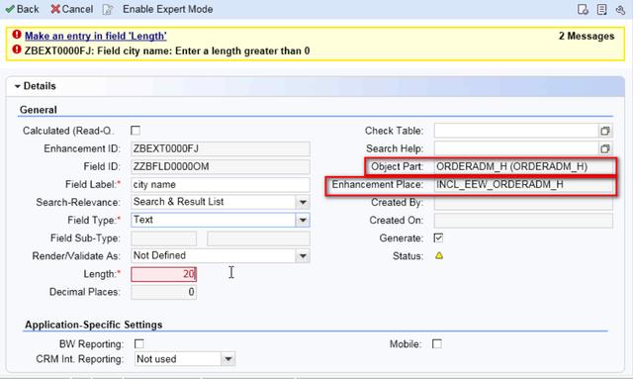Collapse the Details section
Image resolution: width=633 pixels, height=379 pixels.
coord(18,86)
